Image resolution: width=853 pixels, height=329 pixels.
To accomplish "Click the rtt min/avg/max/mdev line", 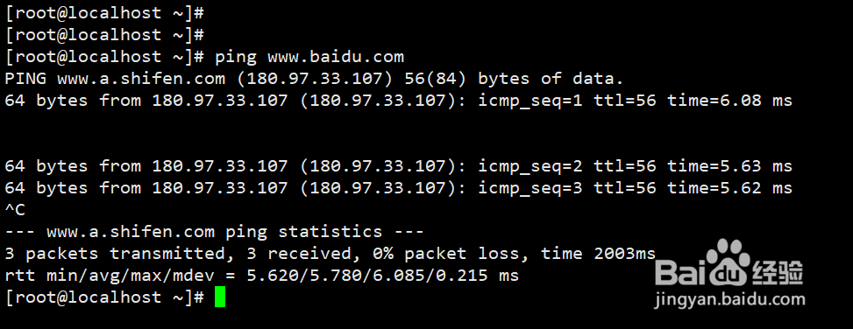I will pyautogui.click(x=261, y=276).
